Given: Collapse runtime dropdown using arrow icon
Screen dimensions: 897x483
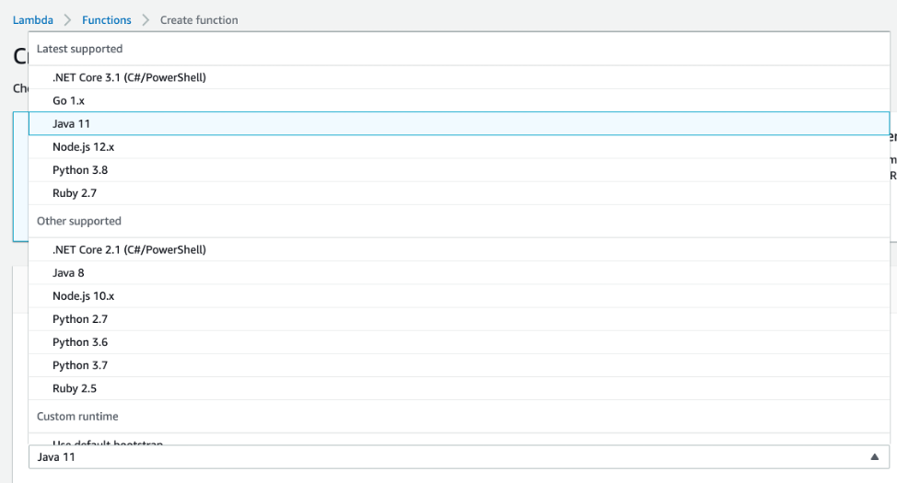Looking at the screenshot, I should 874,456.
